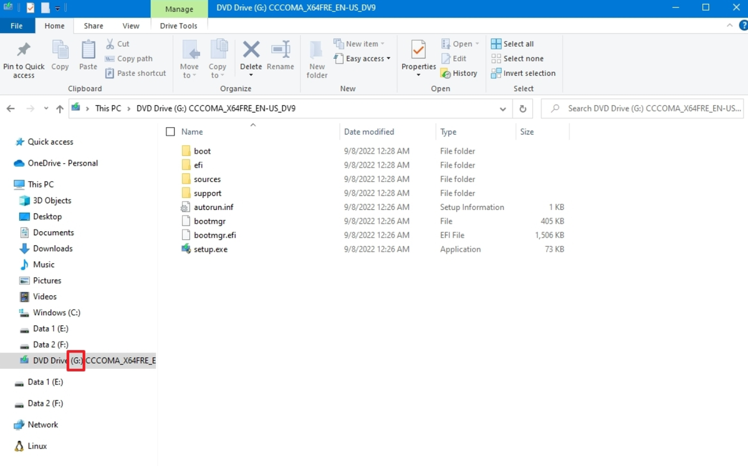Click the setup.exe application file
This screenshot has height=466, width=748.
coord(211,249)
